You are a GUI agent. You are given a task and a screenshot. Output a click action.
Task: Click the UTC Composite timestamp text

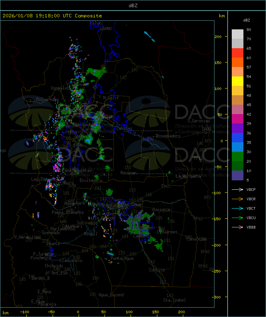pos(52,16)
